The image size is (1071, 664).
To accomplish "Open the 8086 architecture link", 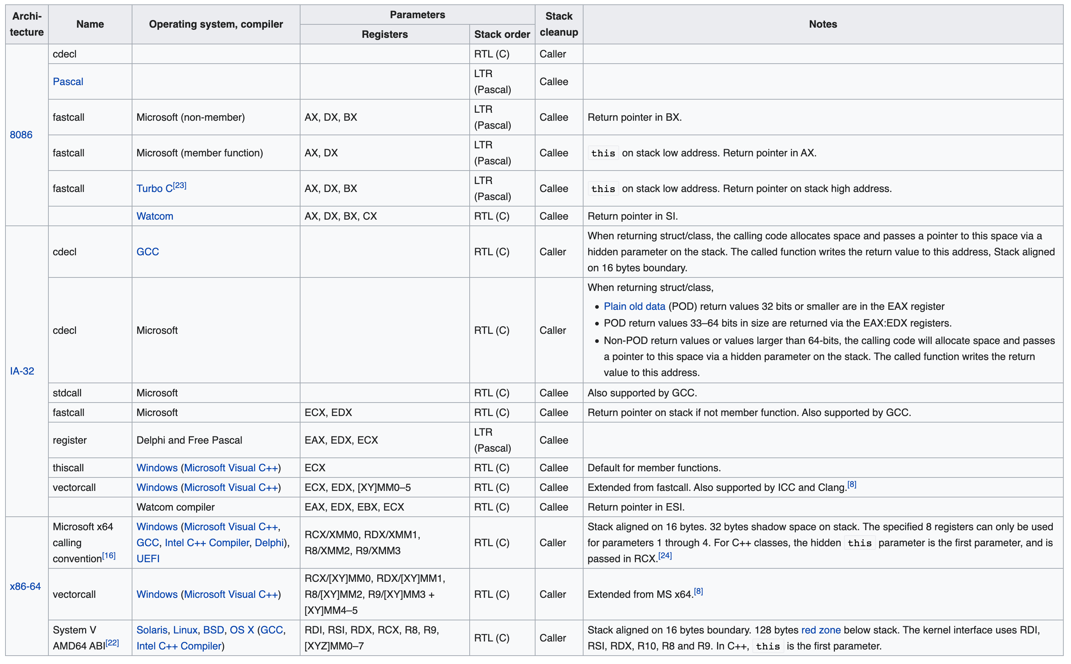I will click(21, 135).
